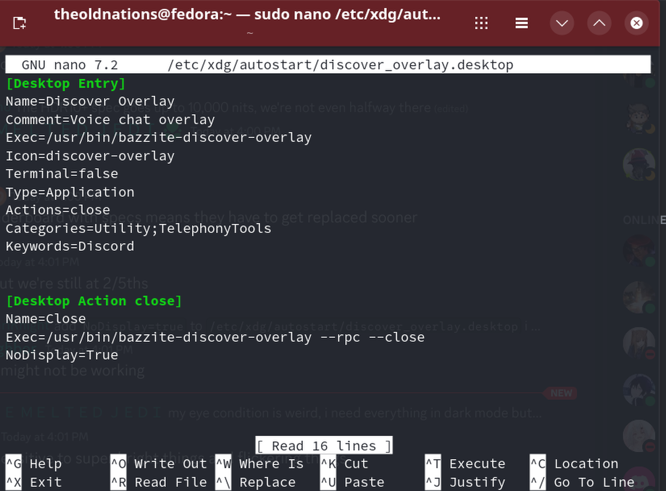Click the 'Comment=Voice chat overlay' line
666x491 pixels.
(x=110, y=120)
